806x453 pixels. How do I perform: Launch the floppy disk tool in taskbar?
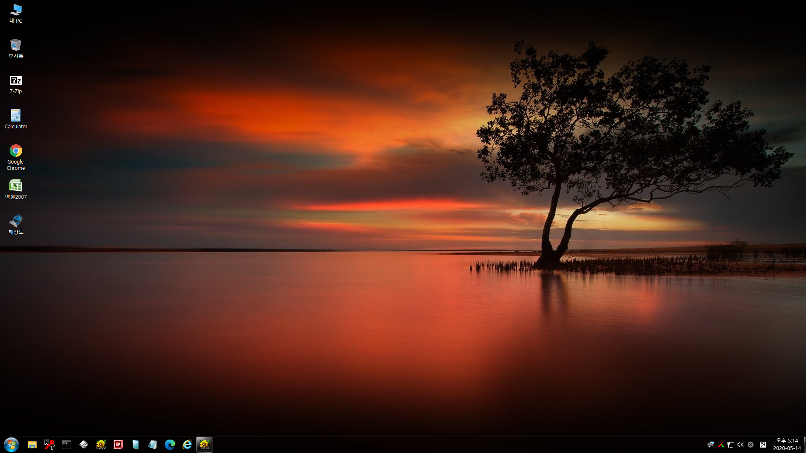(x=84, y=445)
